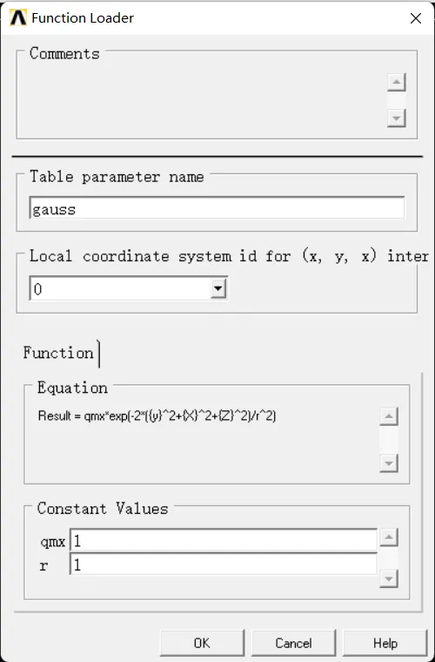Open the local coordinate system id dropdown
The height and width of the screenshot is (662, 435).
217,289
